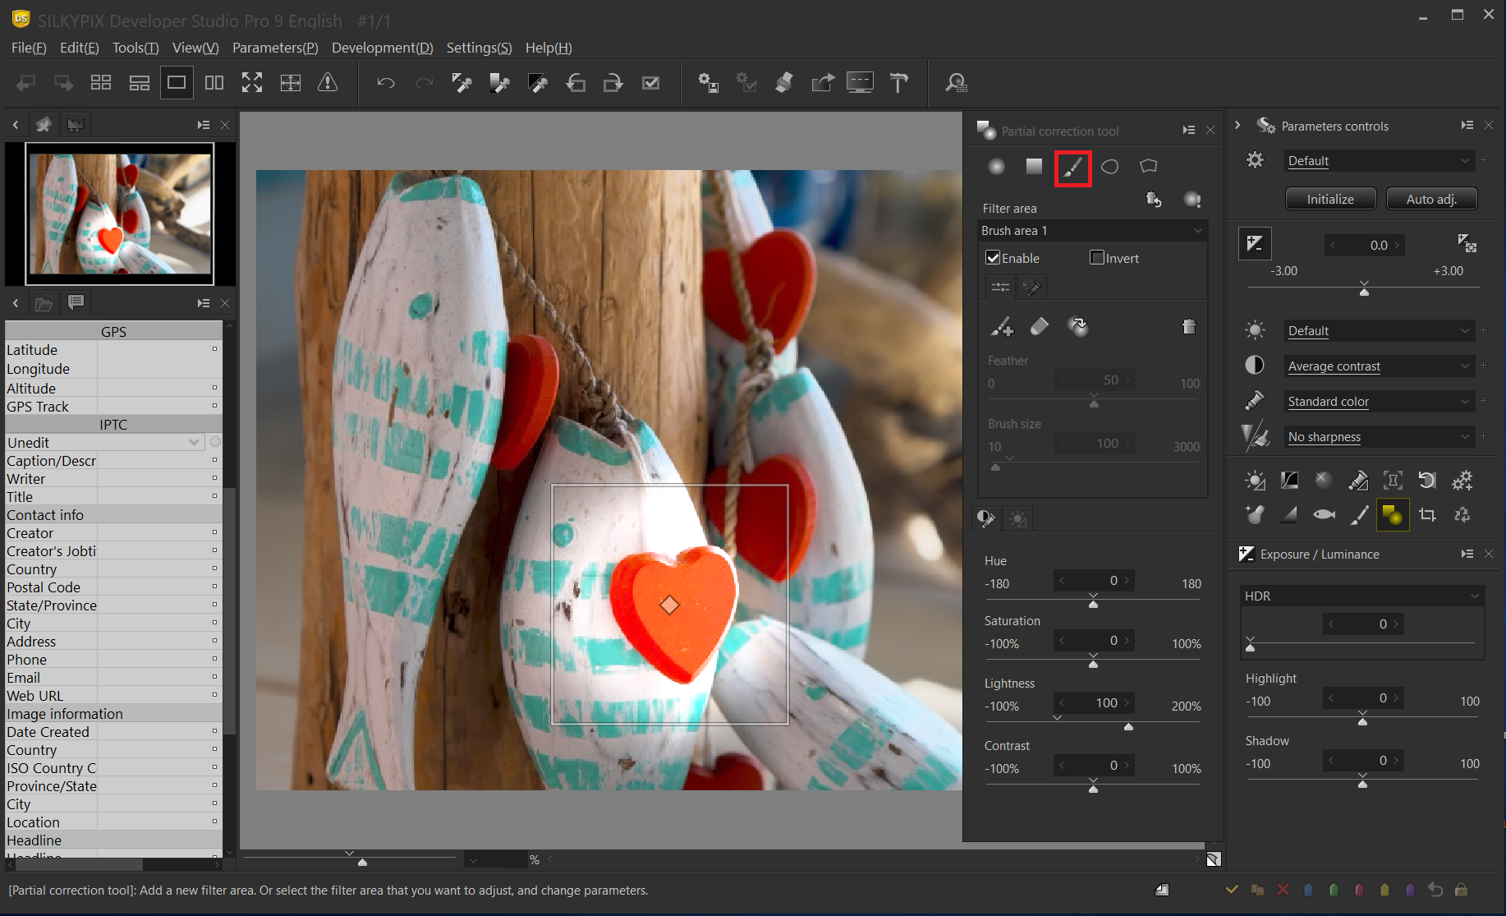
Task: Click the Initialize button
Action: coord(1330,199)
